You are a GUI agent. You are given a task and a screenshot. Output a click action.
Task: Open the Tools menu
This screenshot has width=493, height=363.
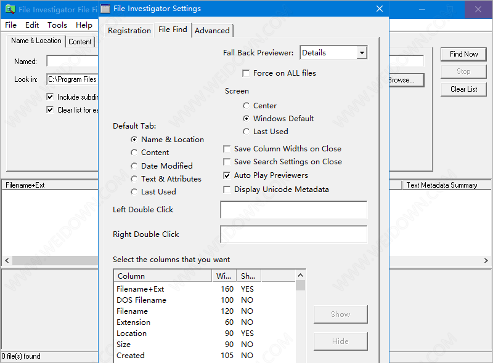point(57,25)
